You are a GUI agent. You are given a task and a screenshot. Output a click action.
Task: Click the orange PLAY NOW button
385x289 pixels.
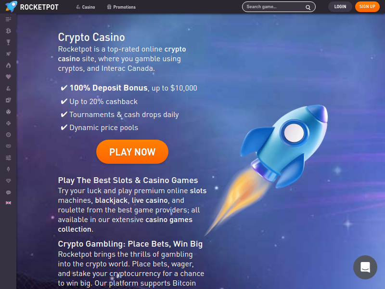click(x=132, y=152)
